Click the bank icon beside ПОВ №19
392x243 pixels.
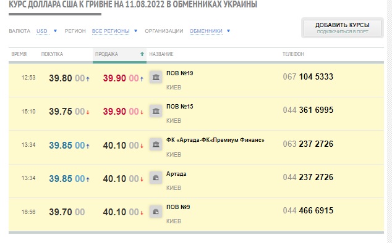click(156, 77)
